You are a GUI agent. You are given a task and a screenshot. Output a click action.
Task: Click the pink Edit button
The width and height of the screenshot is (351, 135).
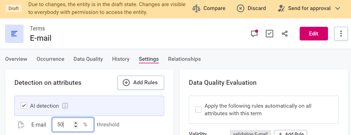(x=314, y=34)
